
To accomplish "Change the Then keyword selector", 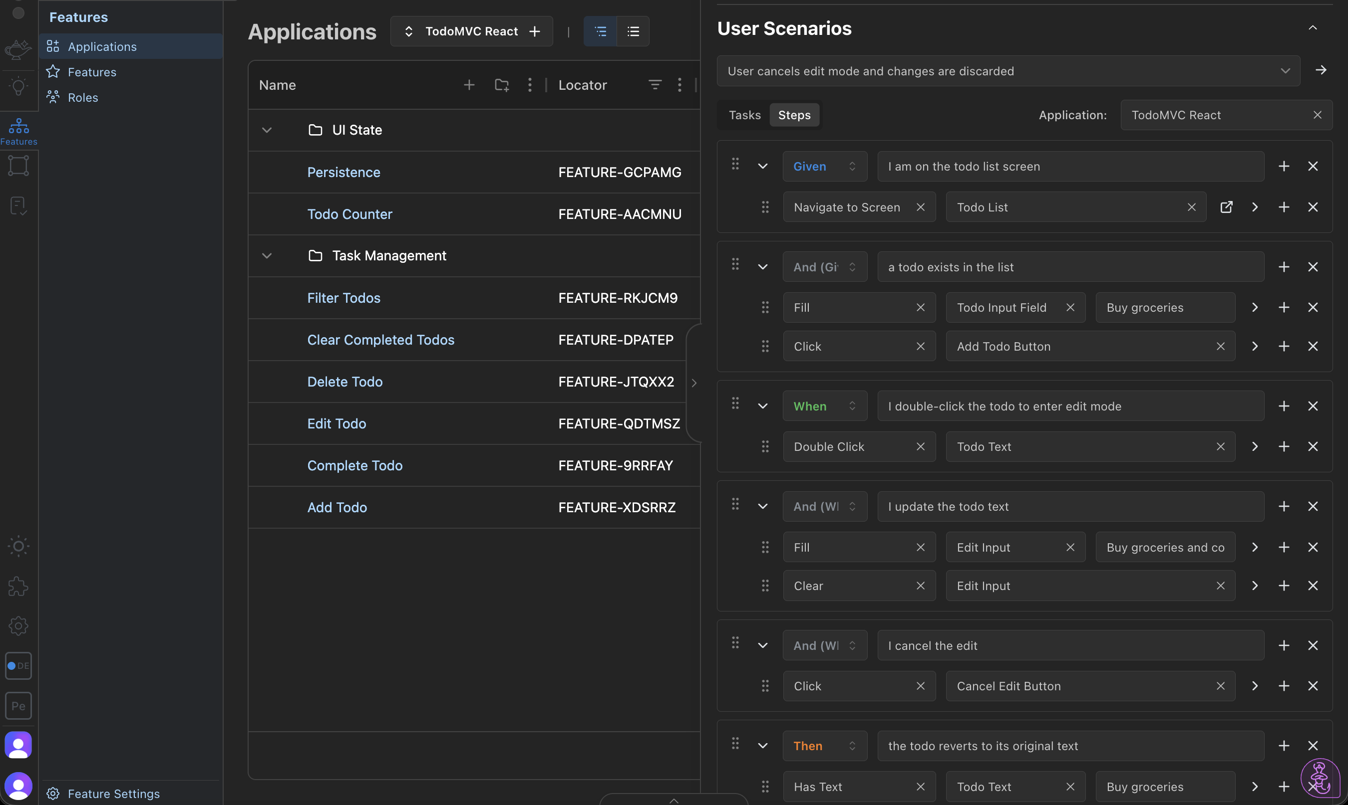I will pos(825,746).
